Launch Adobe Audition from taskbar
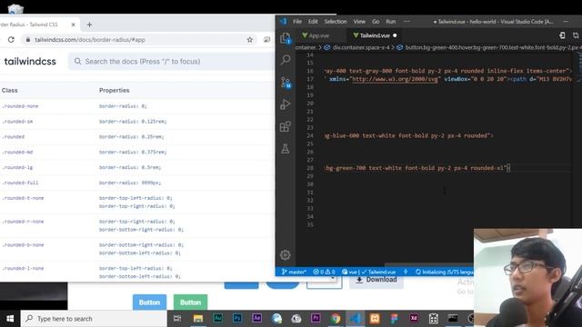 pos(217,319)
